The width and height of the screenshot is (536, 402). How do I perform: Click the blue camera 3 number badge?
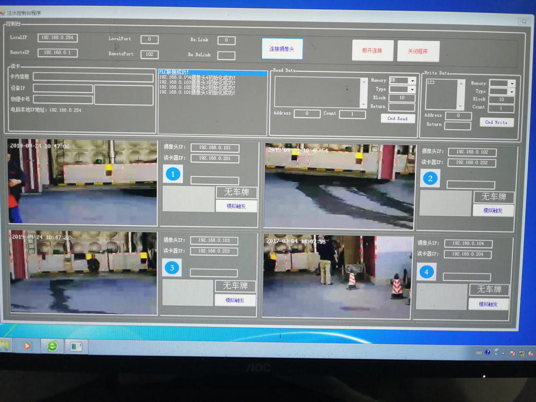pos(172,268)
